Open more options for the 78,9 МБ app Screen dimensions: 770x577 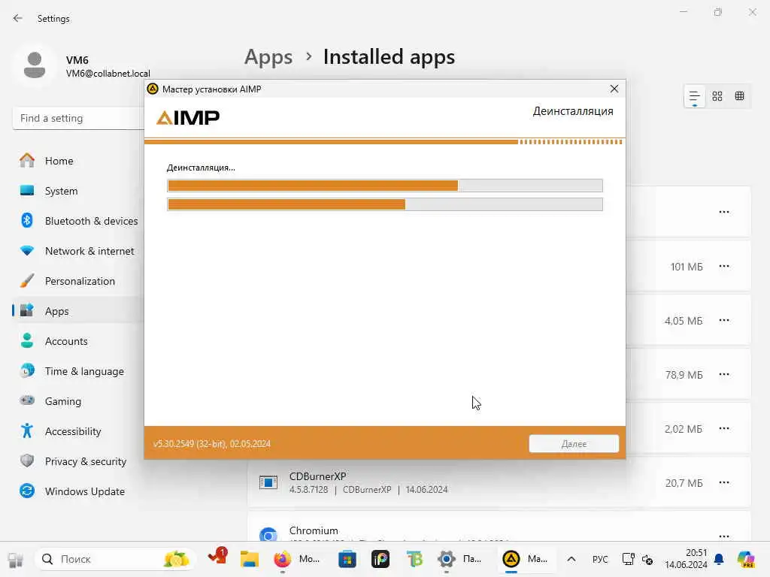[x=724, y=374]
